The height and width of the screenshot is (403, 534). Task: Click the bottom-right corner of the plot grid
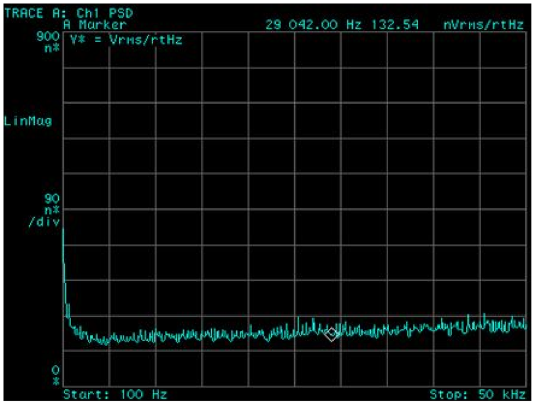526,386
